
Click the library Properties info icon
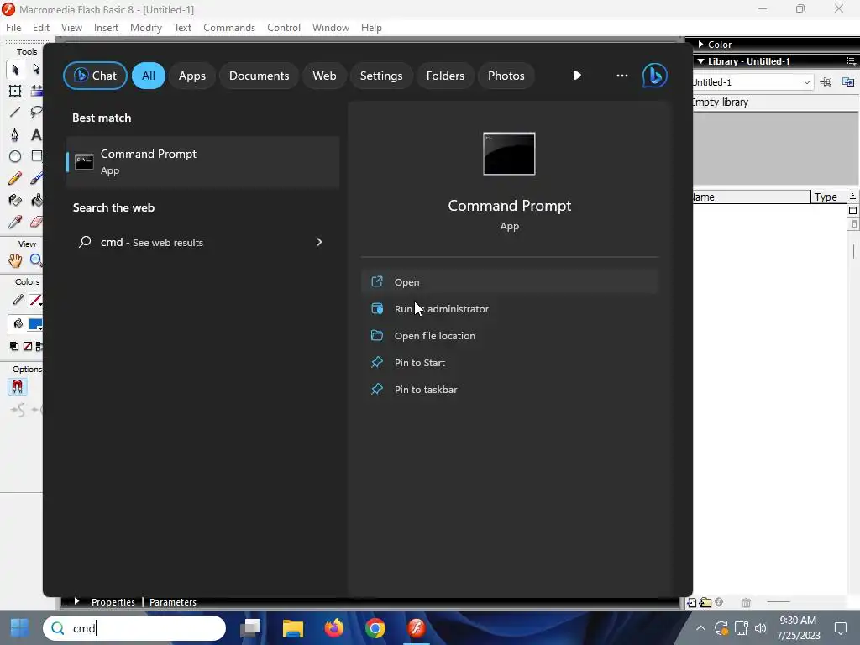pyautogui.click(x=719, y=602)
